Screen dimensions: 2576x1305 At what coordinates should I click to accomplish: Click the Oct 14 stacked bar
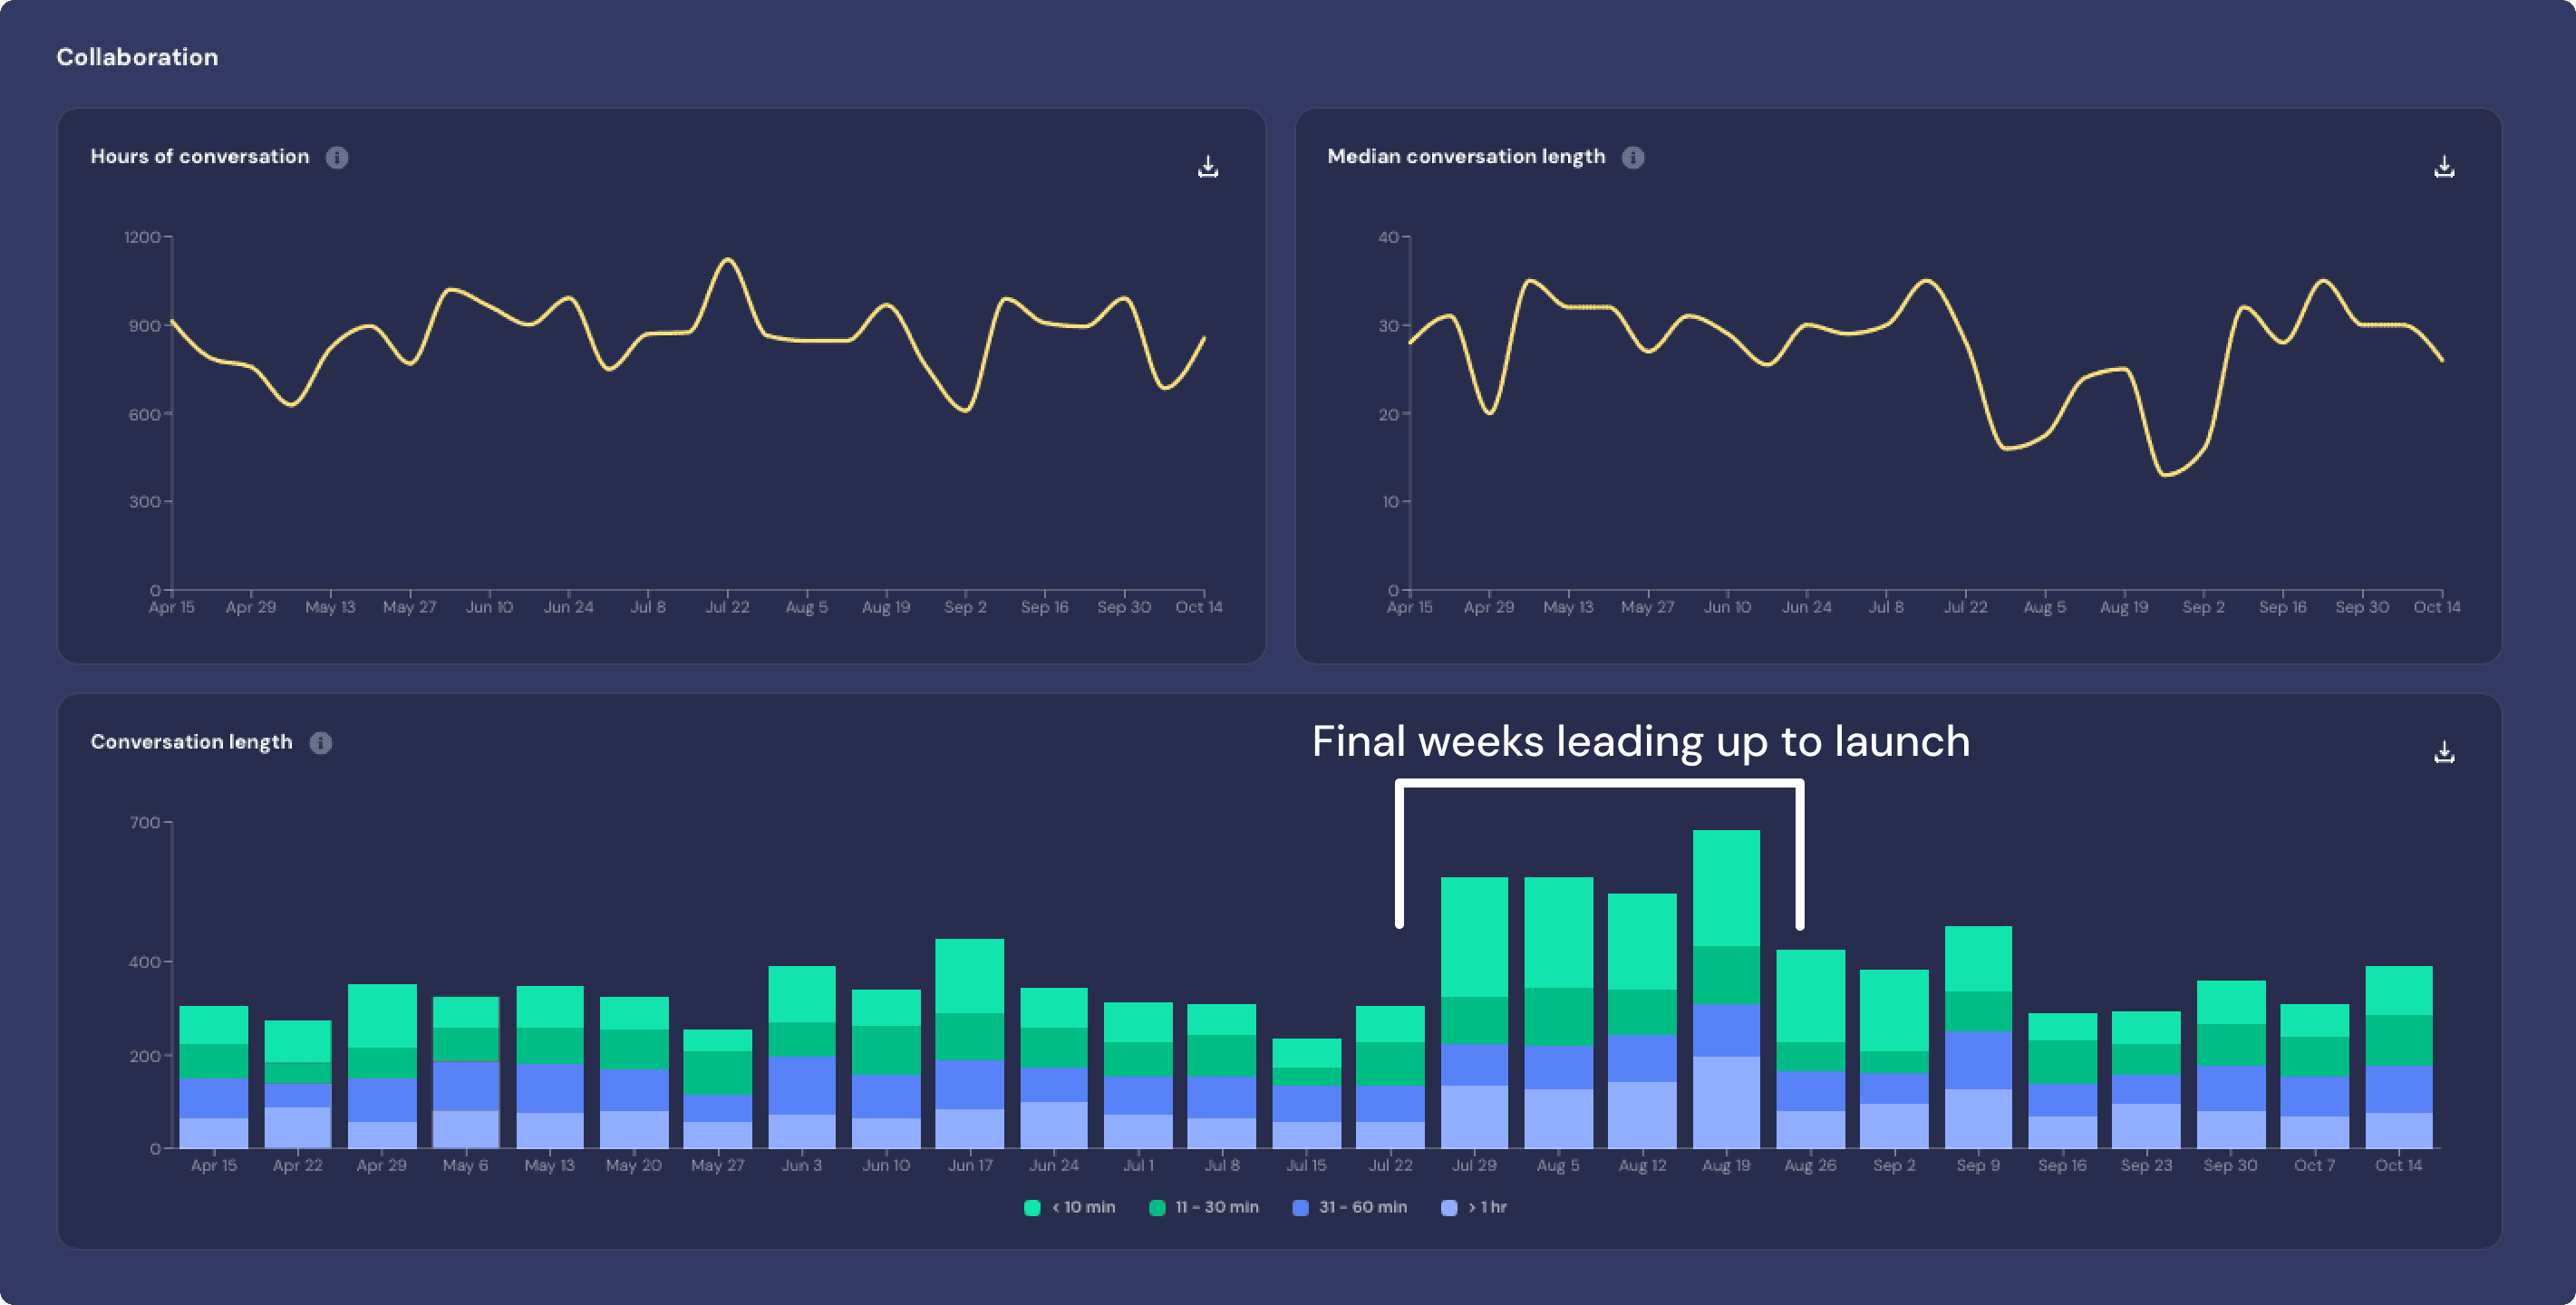click(x=2398, y=1057)
